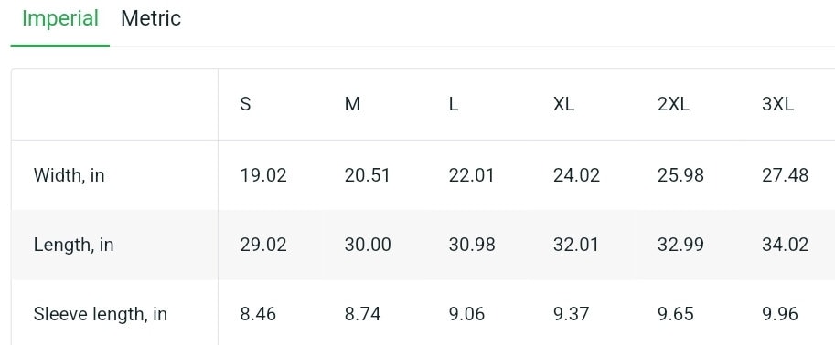835x345 pixels.
Task: Click the XL size column header
Action: coord(563,105)
